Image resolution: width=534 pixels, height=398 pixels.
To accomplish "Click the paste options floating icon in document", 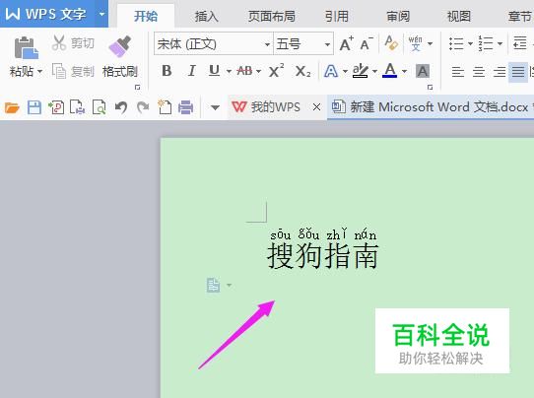I will click(214, 285).
